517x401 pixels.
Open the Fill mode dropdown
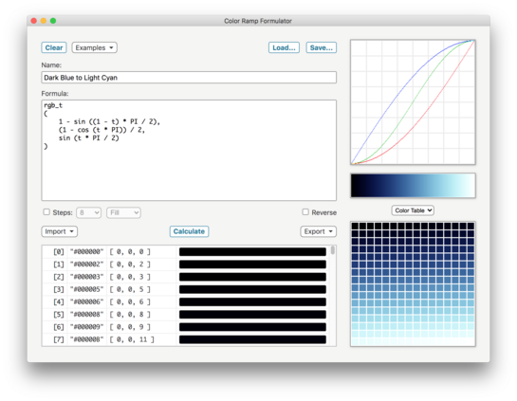point(123,212)
